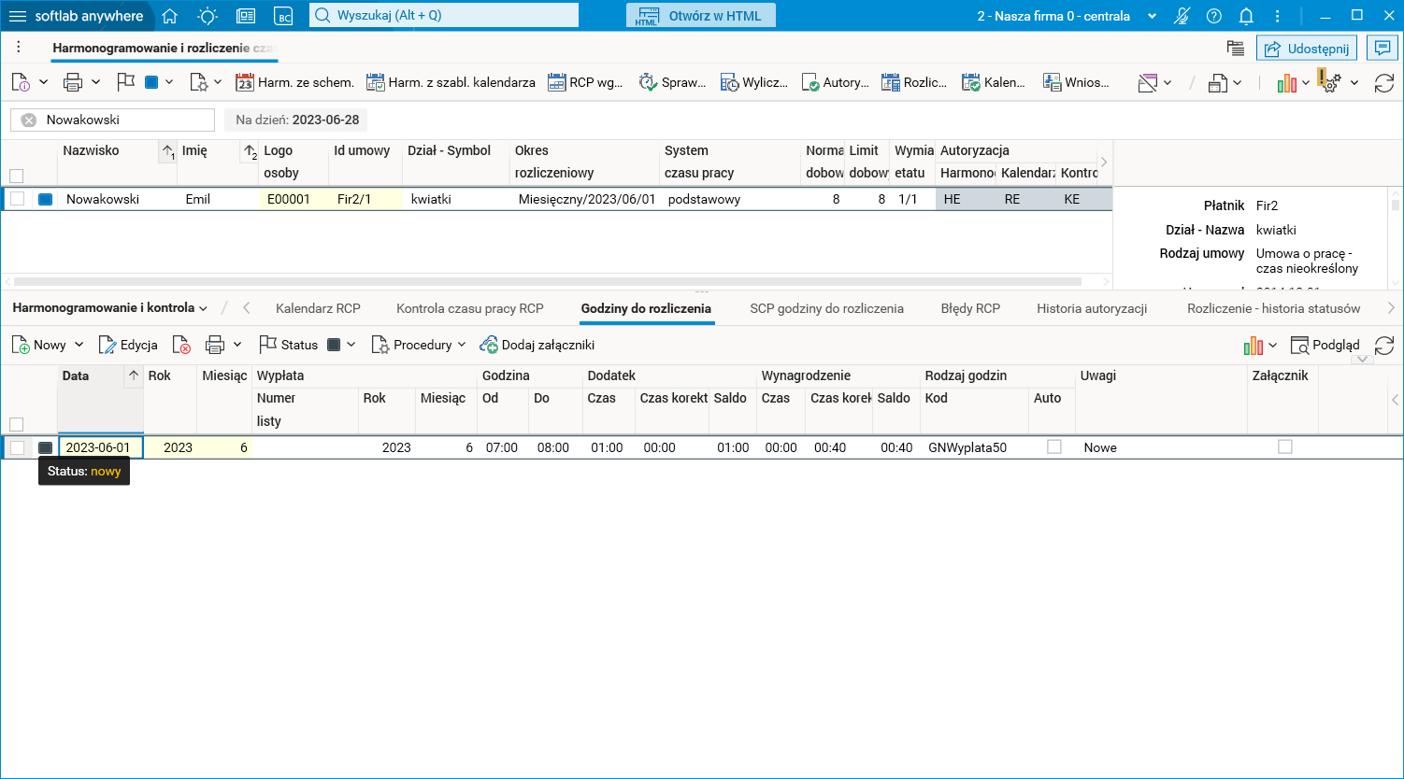The image size is (1404, 779).
Task: Click the BC icon in header
Action: click(284, 16)
